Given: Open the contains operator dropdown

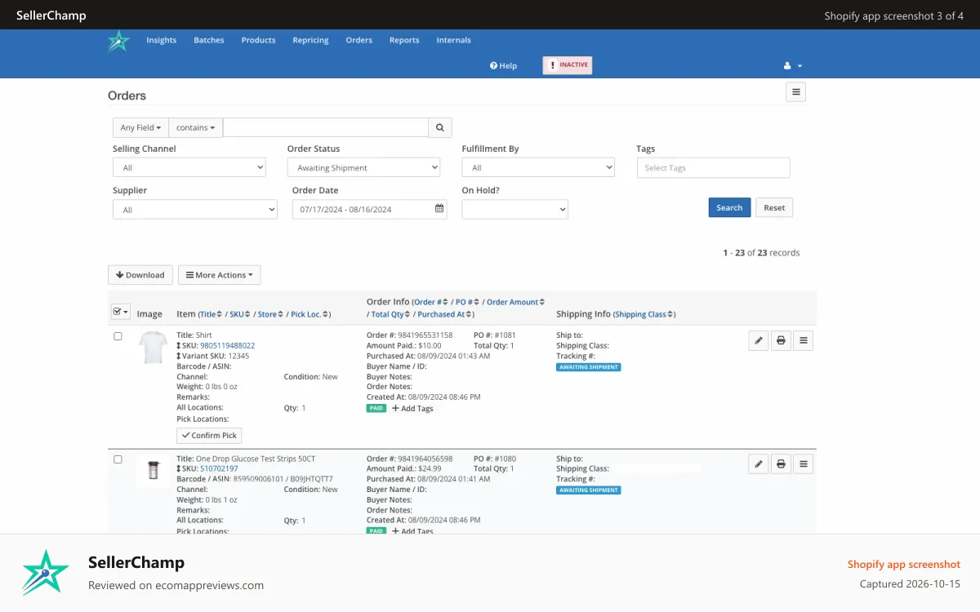Looking at the screenshot, I should tap(196, 127).
